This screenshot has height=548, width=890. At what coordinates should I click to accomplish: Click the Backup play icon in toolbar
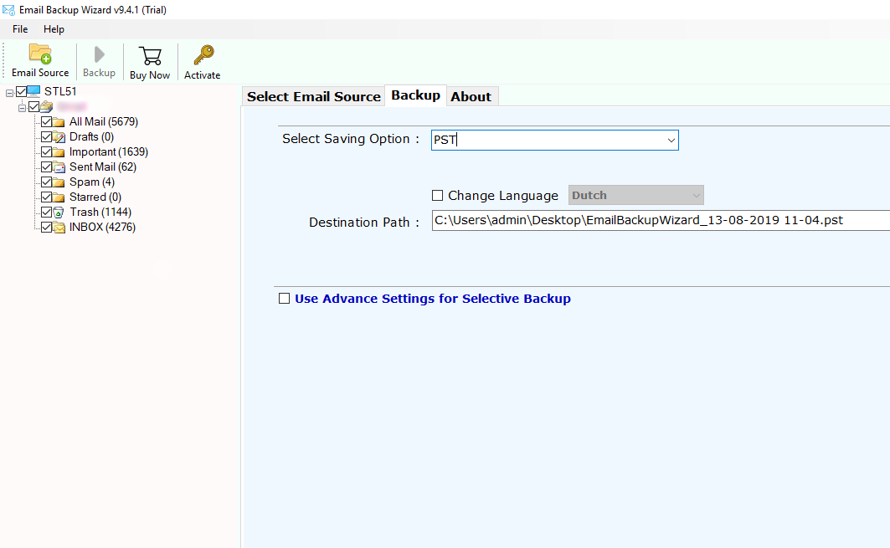[x=100, y=54]
